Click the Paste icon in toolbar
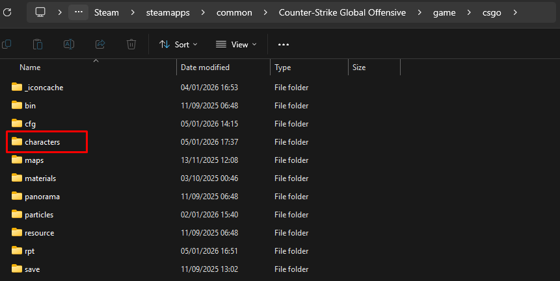Viewport: 560px width, 281px height. pyautogui.click(x=38, y=44)
